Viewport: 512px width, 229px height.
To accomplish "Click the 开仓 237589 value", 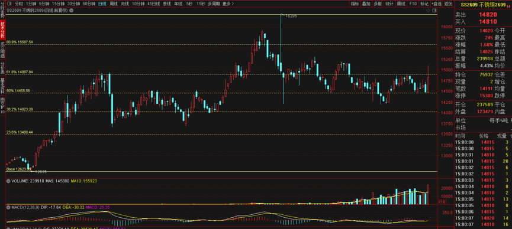I will (x=485, y=104).
